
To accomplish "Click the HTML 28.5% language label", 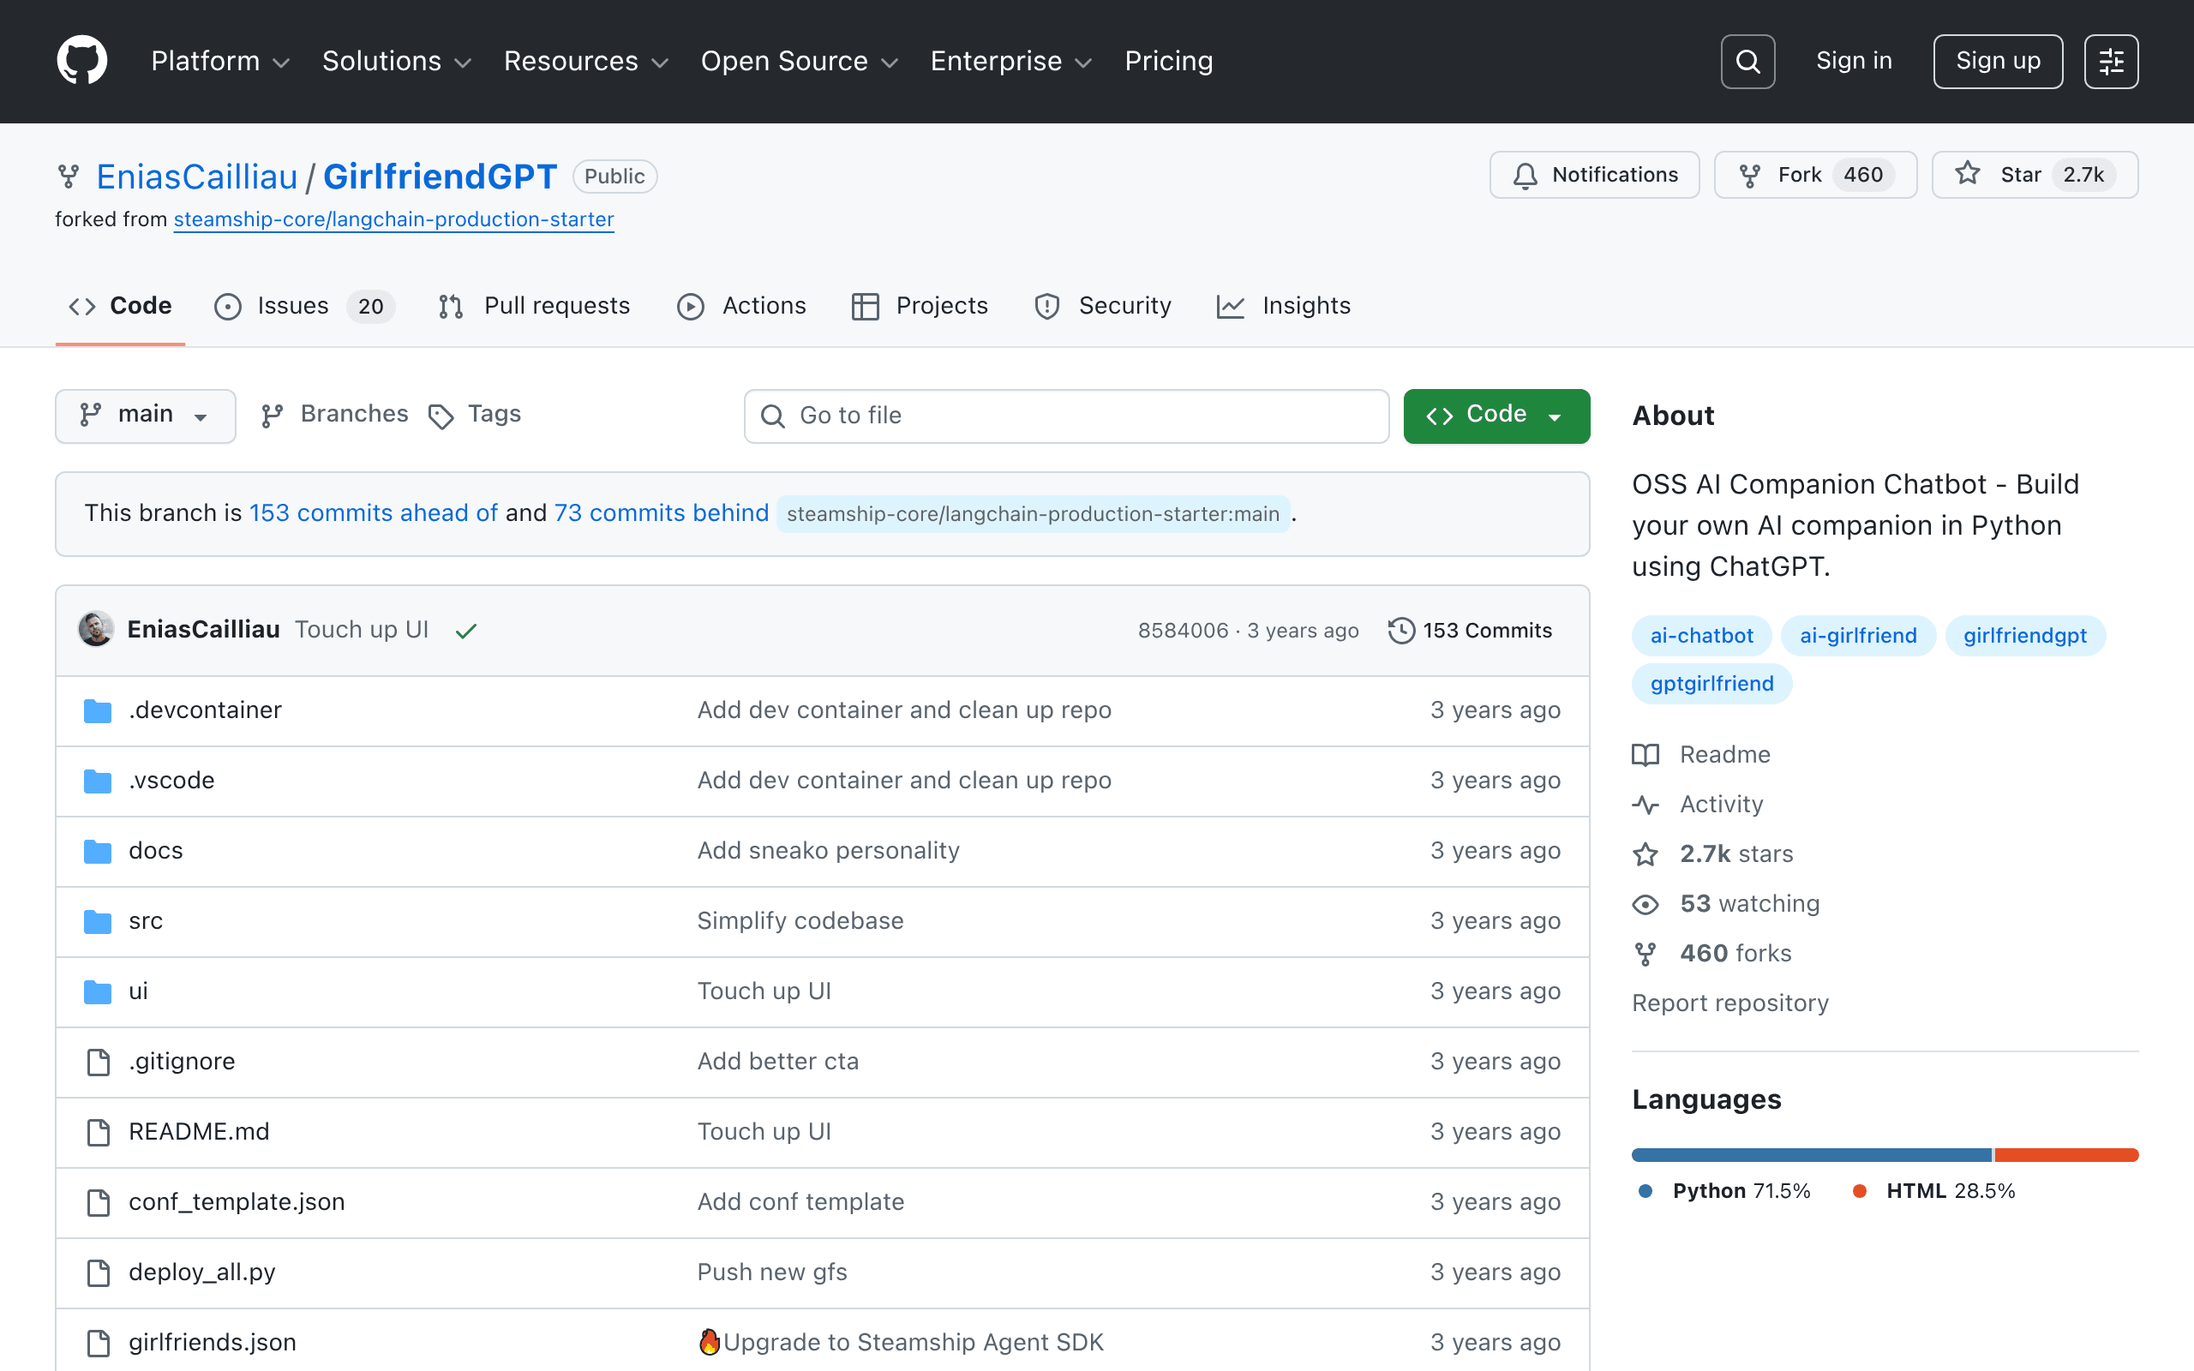I will (x=1933, y=1191).
